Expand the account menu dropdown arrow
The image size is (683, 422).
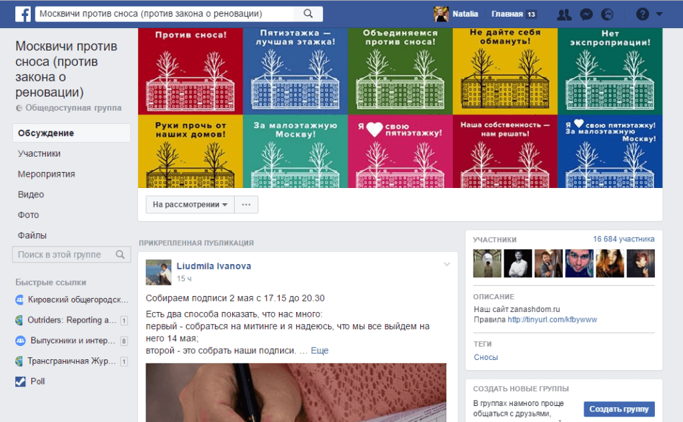(x=660, y=14)
